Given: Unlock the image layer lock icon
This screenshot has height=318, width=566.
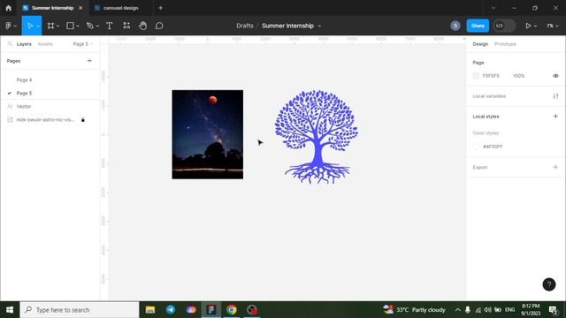Looking at the screenshot, I should click(x=82, y=120).
